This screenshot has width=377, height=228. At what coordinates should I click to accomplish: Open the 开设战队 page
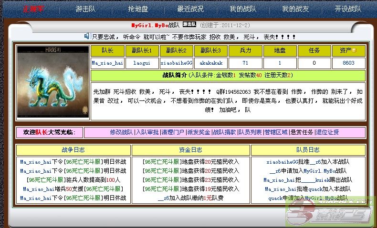tap(348, 9)
